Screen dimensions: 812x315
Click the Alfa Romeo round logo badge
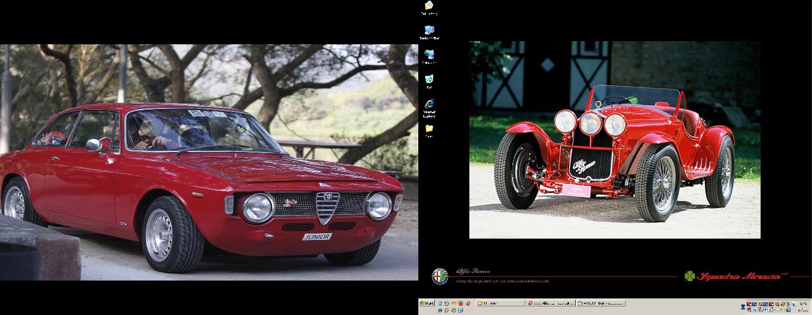tap(440, 276)
